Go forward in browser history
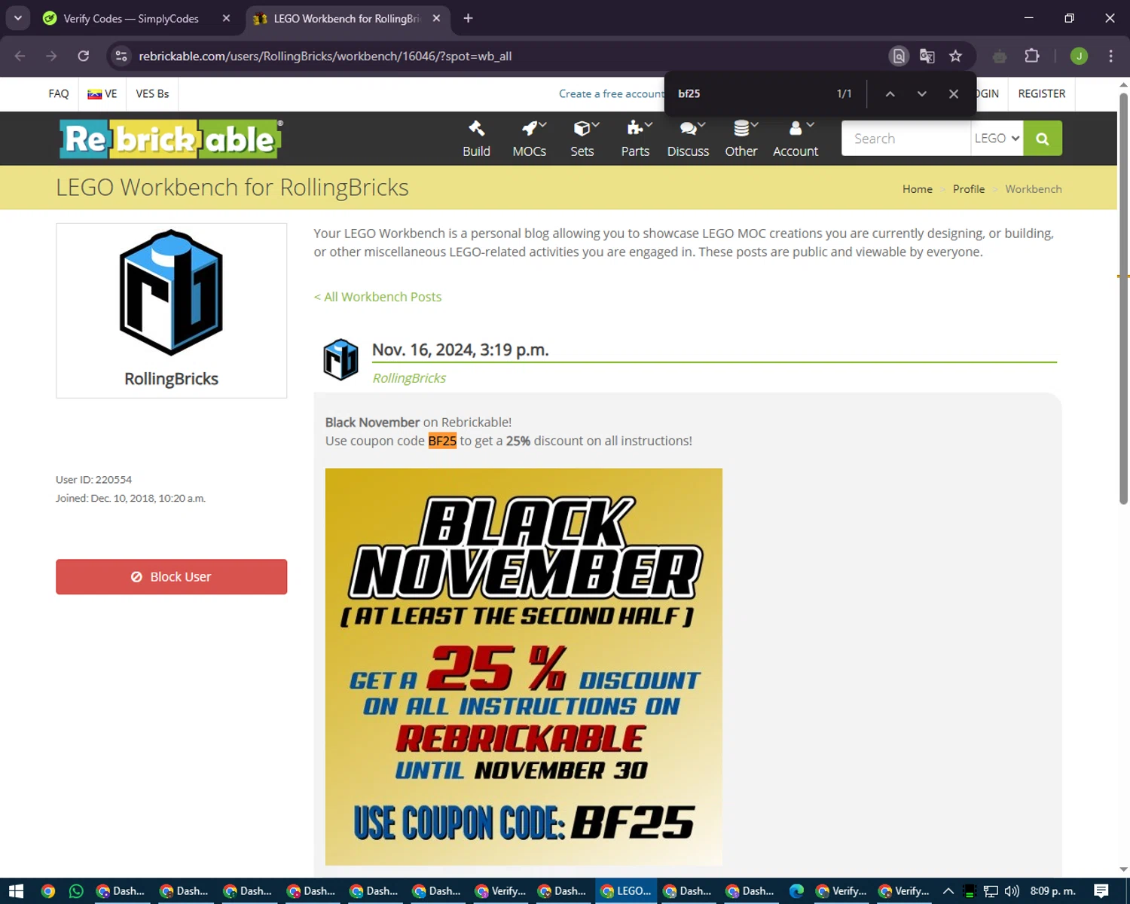The width and height of the screenshot is (1130, 904). [x=51, y=56]
